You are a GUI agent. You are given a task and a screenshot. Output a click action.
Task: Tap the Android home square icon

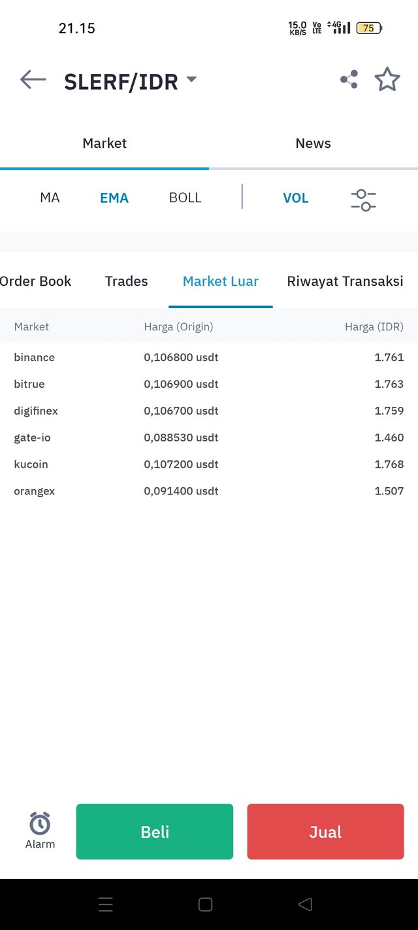pyautogui.click(x=205, y=904)
